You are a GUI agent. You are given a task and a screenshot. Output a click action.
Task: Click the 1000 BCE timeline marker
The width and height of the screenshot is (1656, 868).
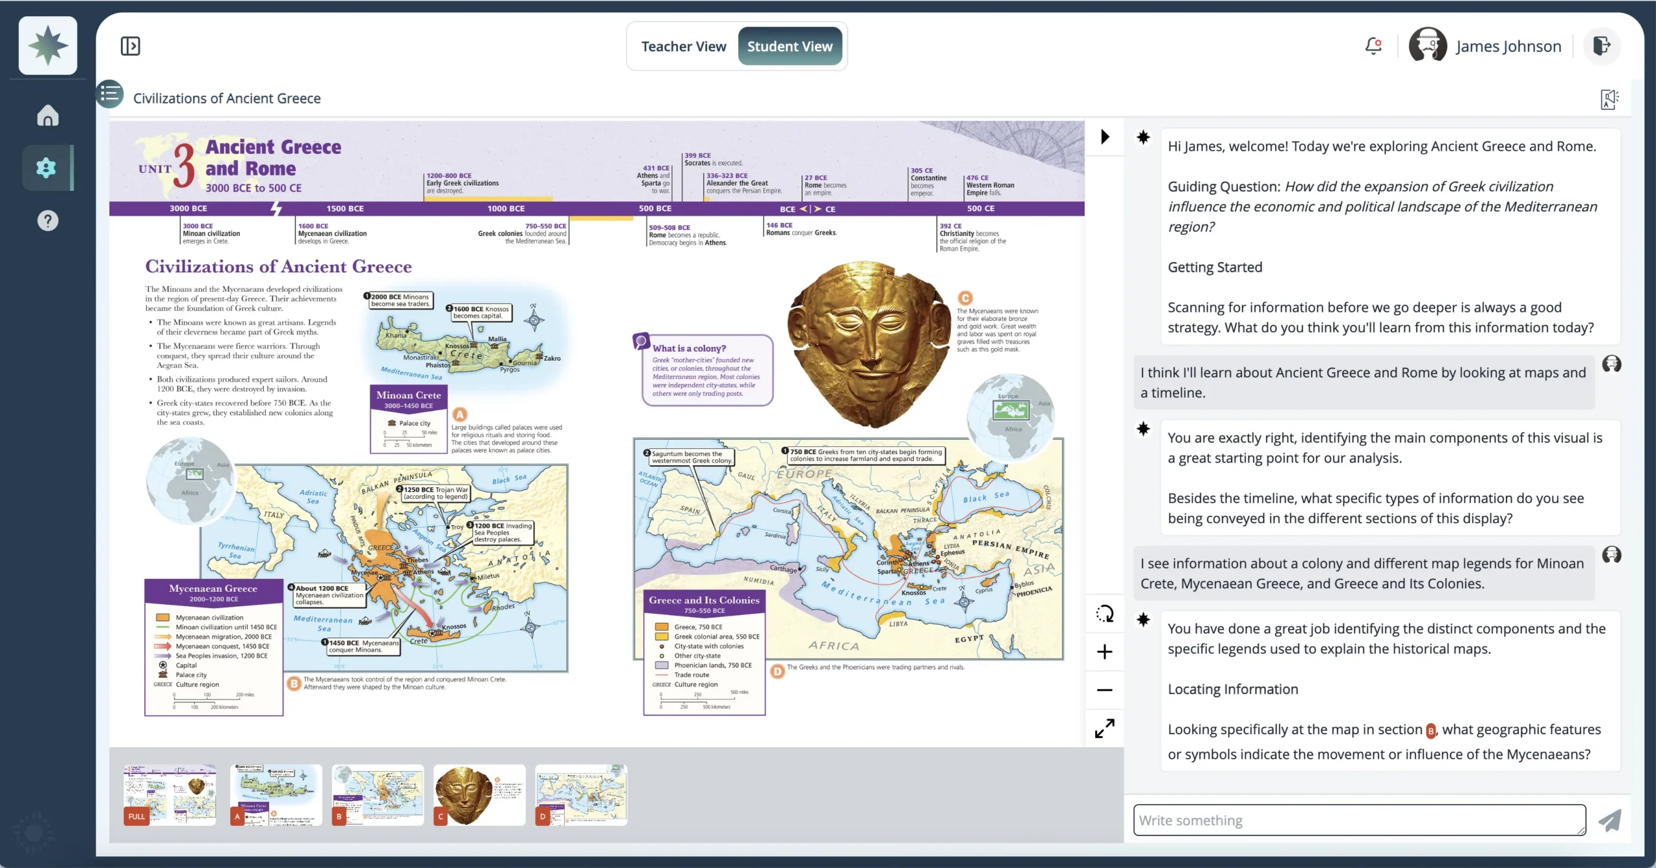(x=506, y=208)
